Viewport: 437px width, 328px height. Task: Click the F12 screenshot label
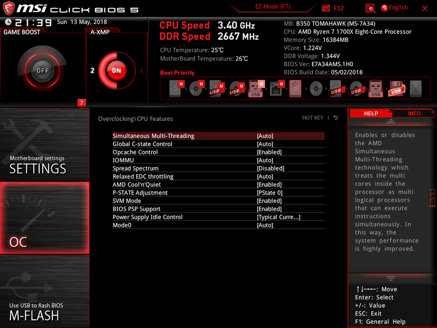[339, 8]
